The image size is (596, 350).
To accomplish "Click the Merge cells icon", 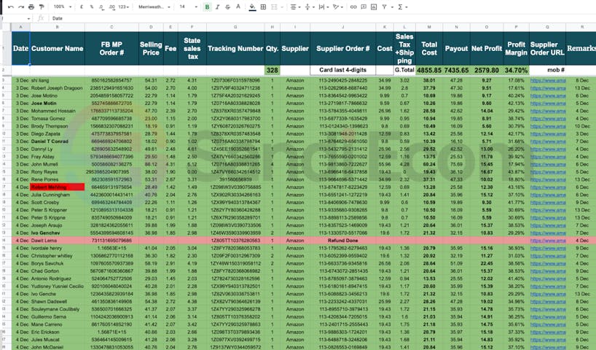I will (x=275, y=7).
